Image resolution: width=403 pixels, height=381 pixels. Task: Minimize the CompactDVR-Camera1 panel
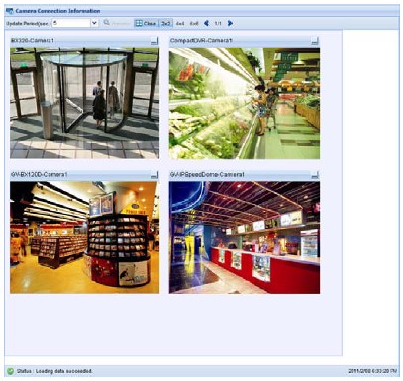pos(315,41)
